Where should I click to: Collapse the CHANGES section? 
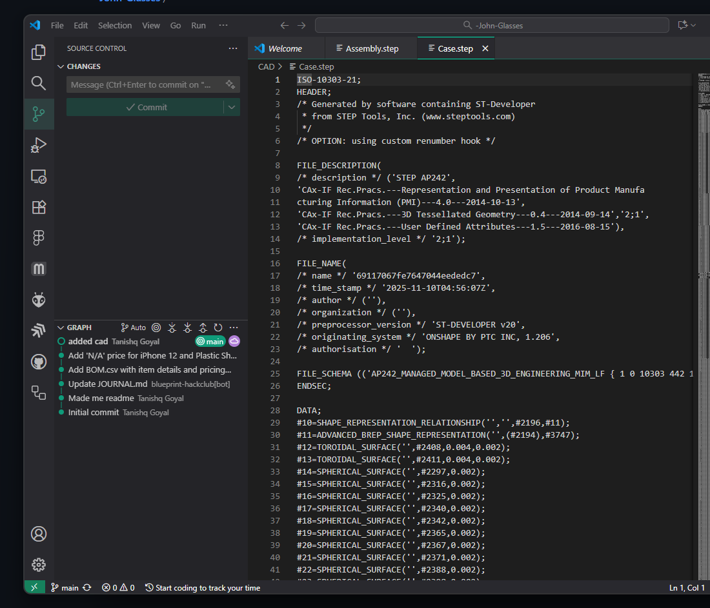[61, 66]
